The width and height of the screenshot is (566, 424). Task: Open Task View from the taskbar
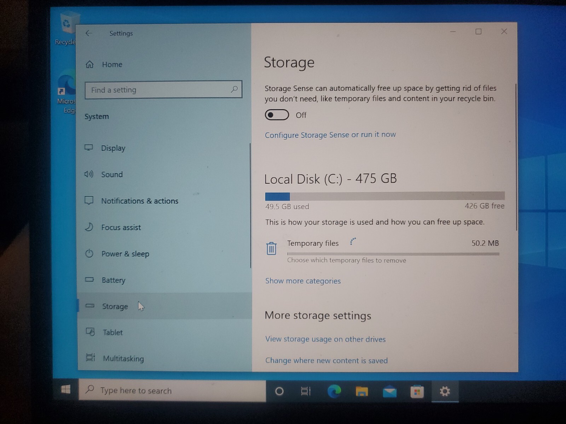point(306,391)
